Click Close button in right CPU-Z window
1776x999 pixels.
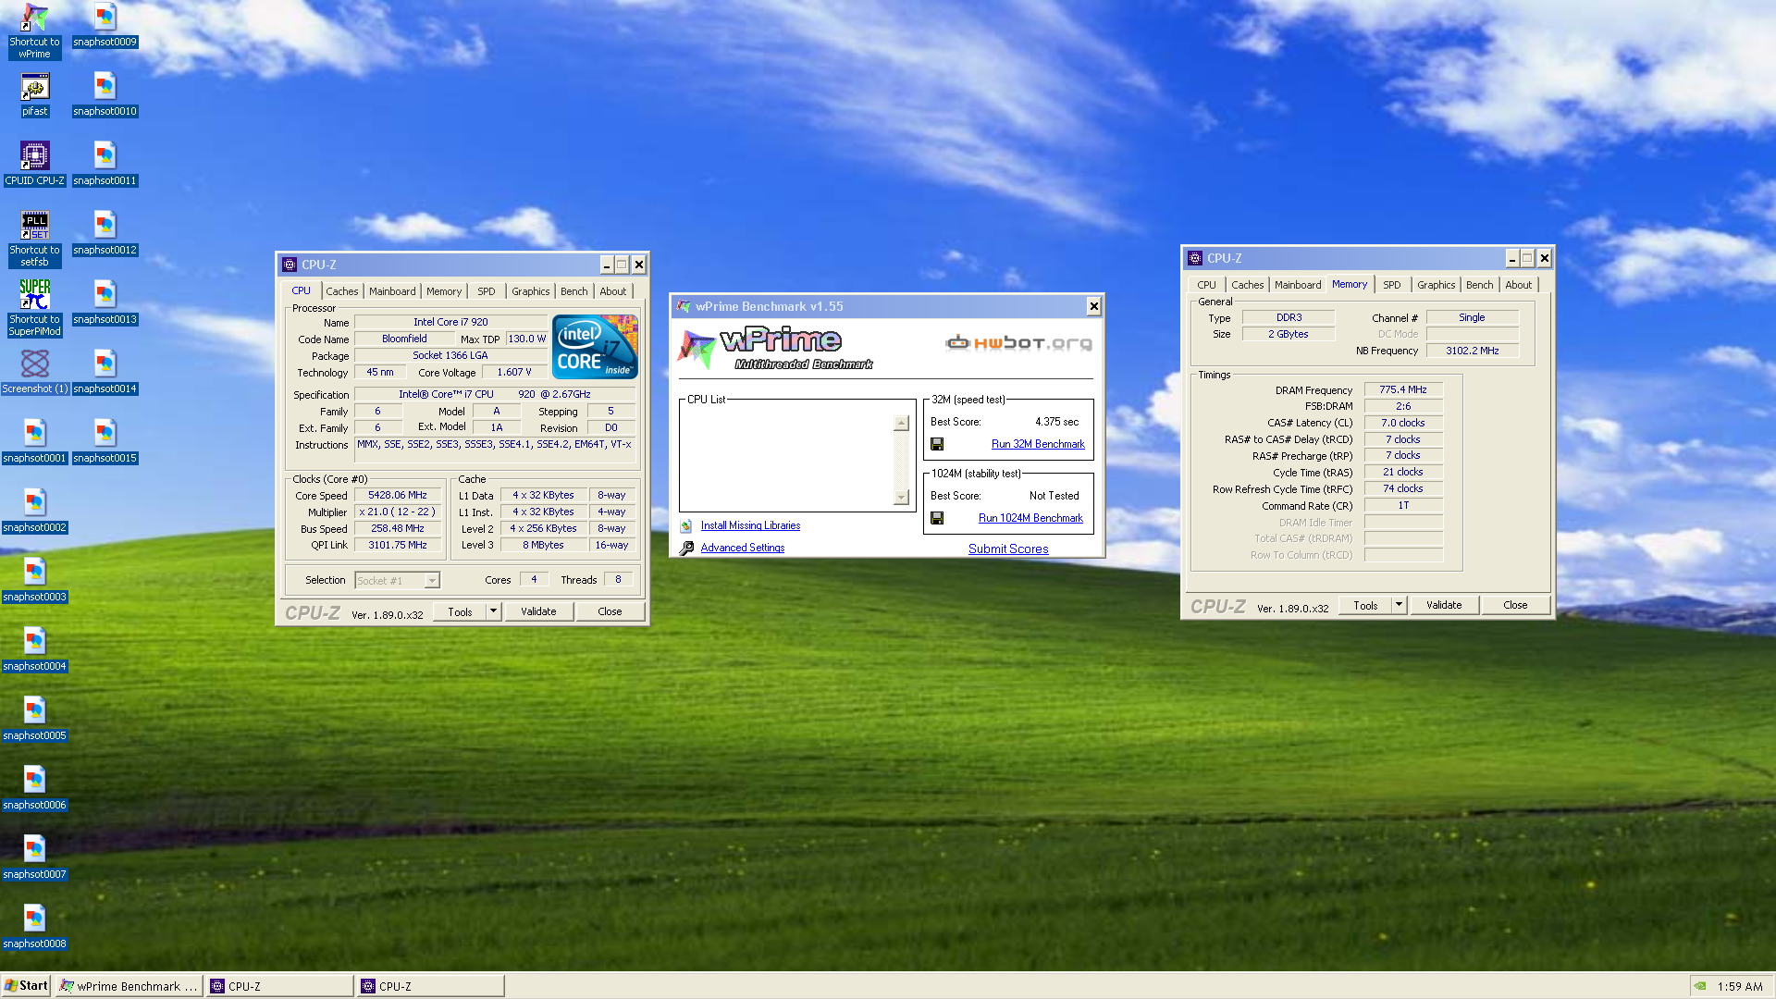(x=1515, y=605)
